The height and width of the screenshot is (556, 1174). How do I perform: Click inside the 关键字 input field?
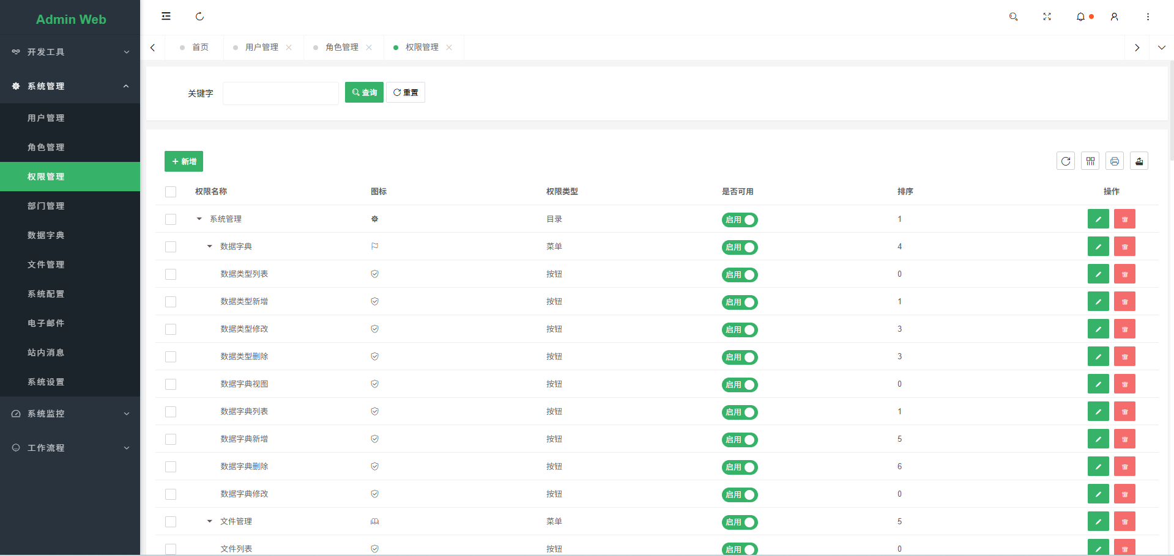tap(280, 93)
